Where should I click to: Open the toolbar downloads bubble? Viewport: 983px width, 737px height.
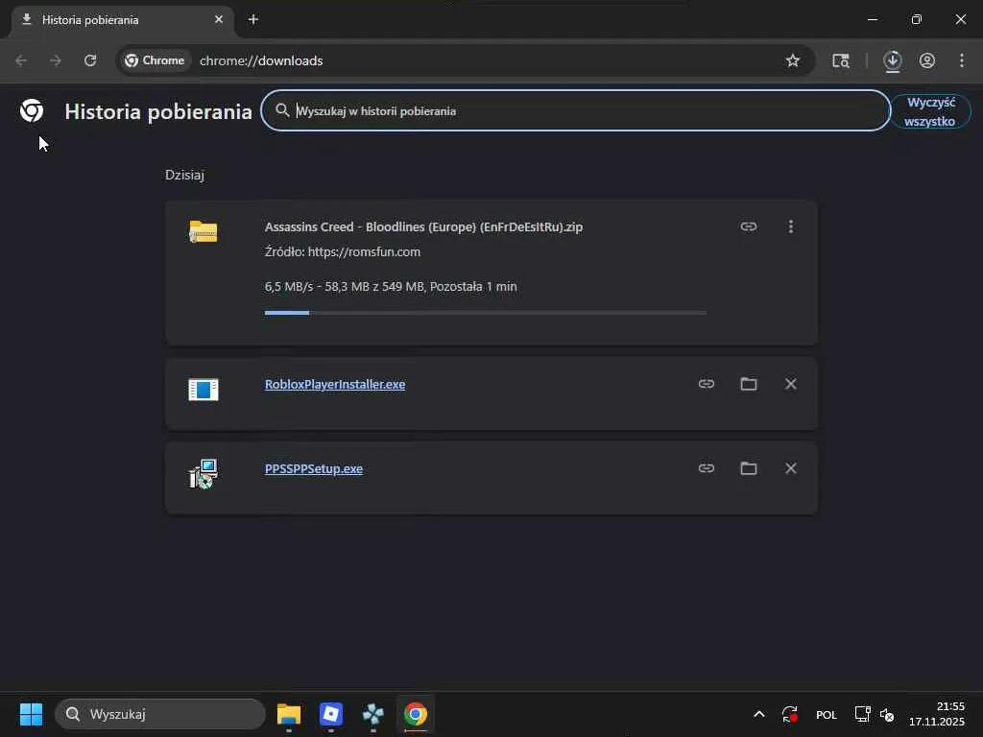pyautogui.click(x=893, y=60)
